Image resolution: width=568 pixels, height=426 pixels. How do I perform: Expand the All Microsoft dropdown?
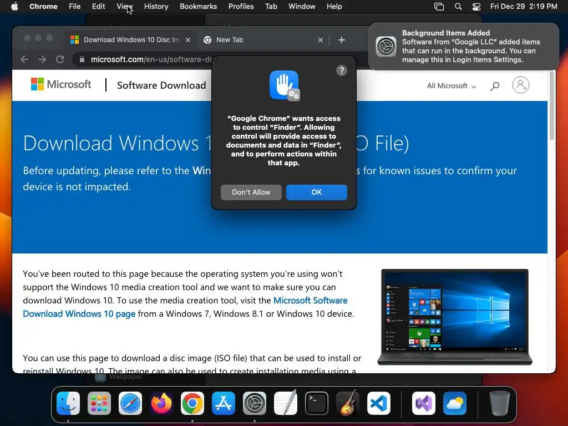point(452,86)
